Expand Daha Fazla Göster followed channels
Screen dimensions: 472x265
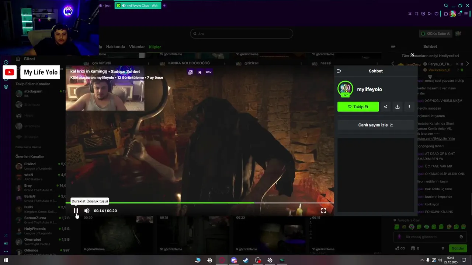click(28, 147)
